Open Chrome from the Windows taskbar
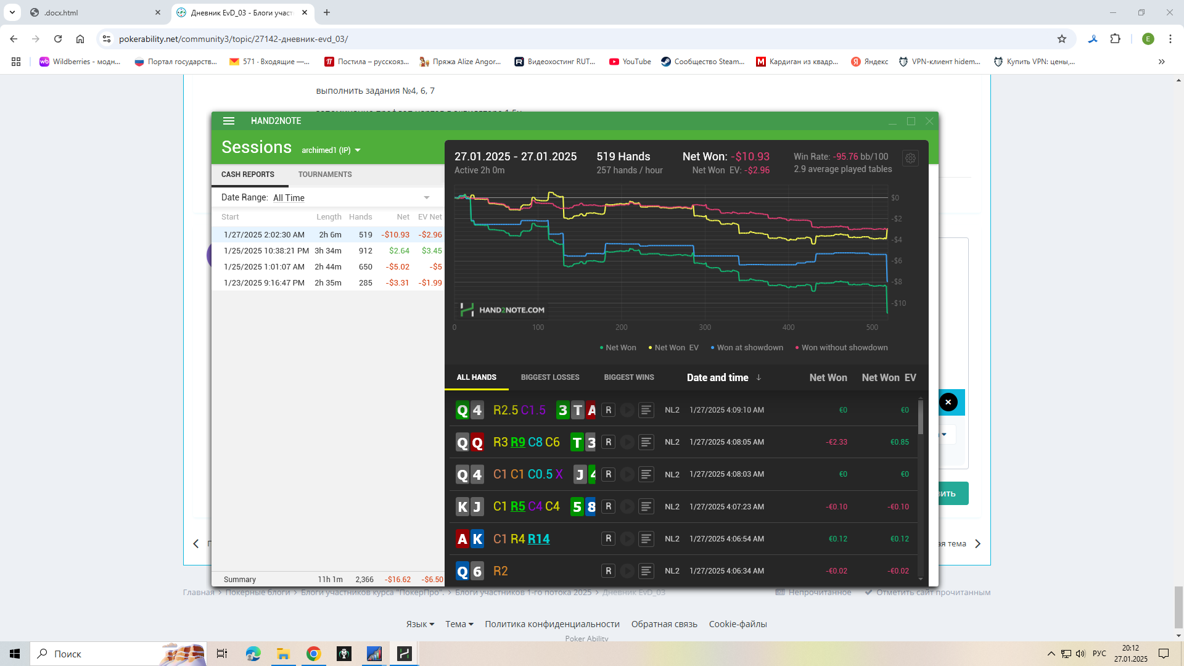Image resolution: width=1184 pixels, height=666 pixels. click(x=313, y=654)
